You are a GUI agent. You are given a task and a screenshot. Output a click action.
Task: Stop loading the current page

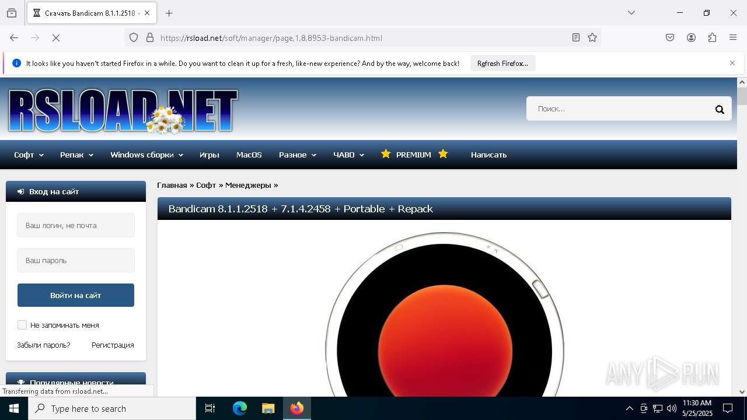56,37
